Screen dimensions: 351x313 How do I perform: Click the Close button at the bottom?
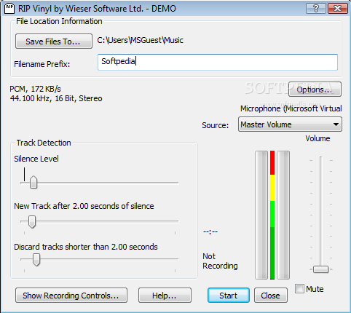click(271, 296)
